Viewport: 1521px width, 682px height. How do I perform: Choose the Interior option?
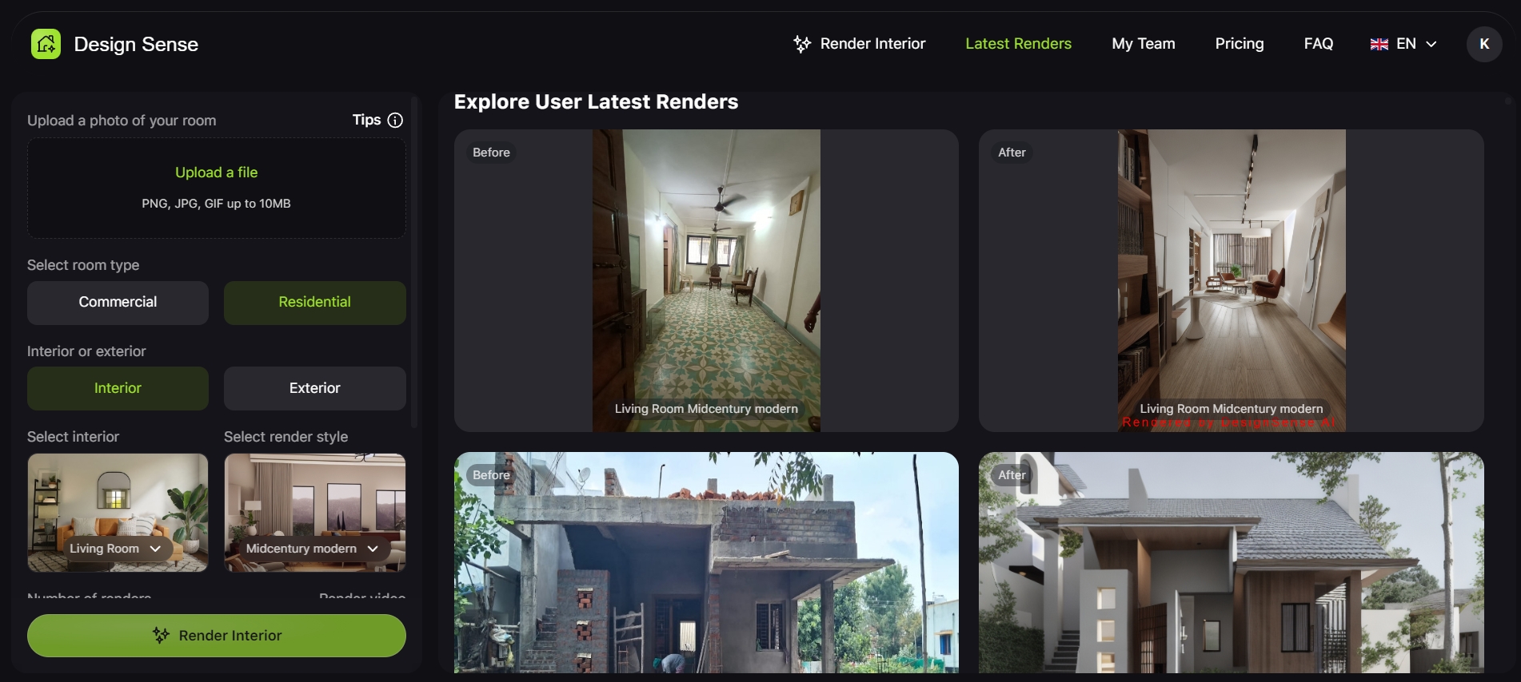[118, 388]
